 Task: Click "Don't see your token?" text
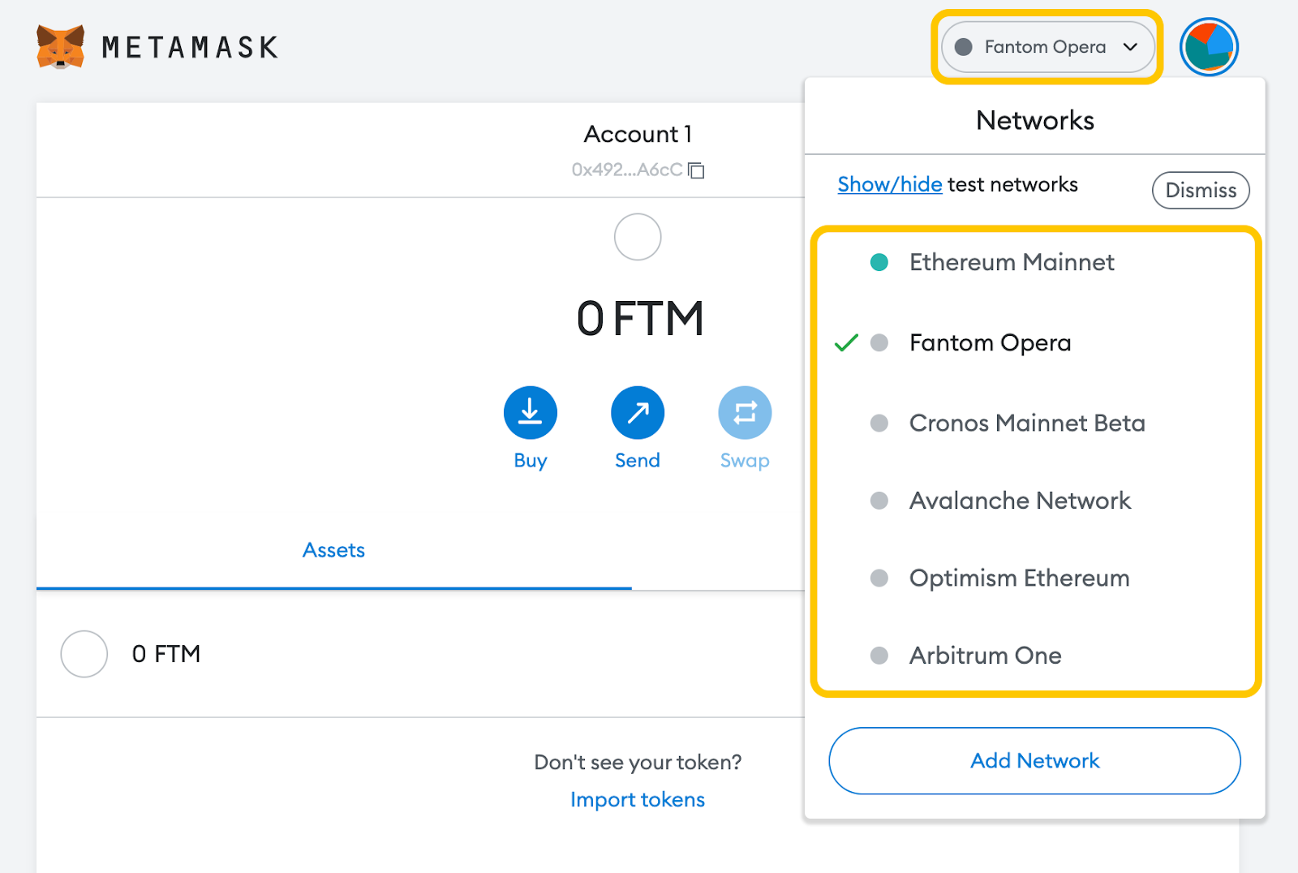[x=638, y=762]
